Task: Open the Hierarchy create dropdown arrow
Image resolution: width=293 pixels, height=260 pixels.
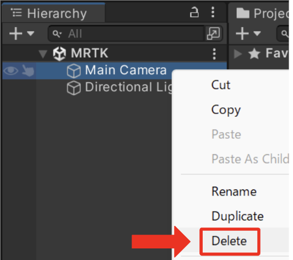Action: [30, 34]
